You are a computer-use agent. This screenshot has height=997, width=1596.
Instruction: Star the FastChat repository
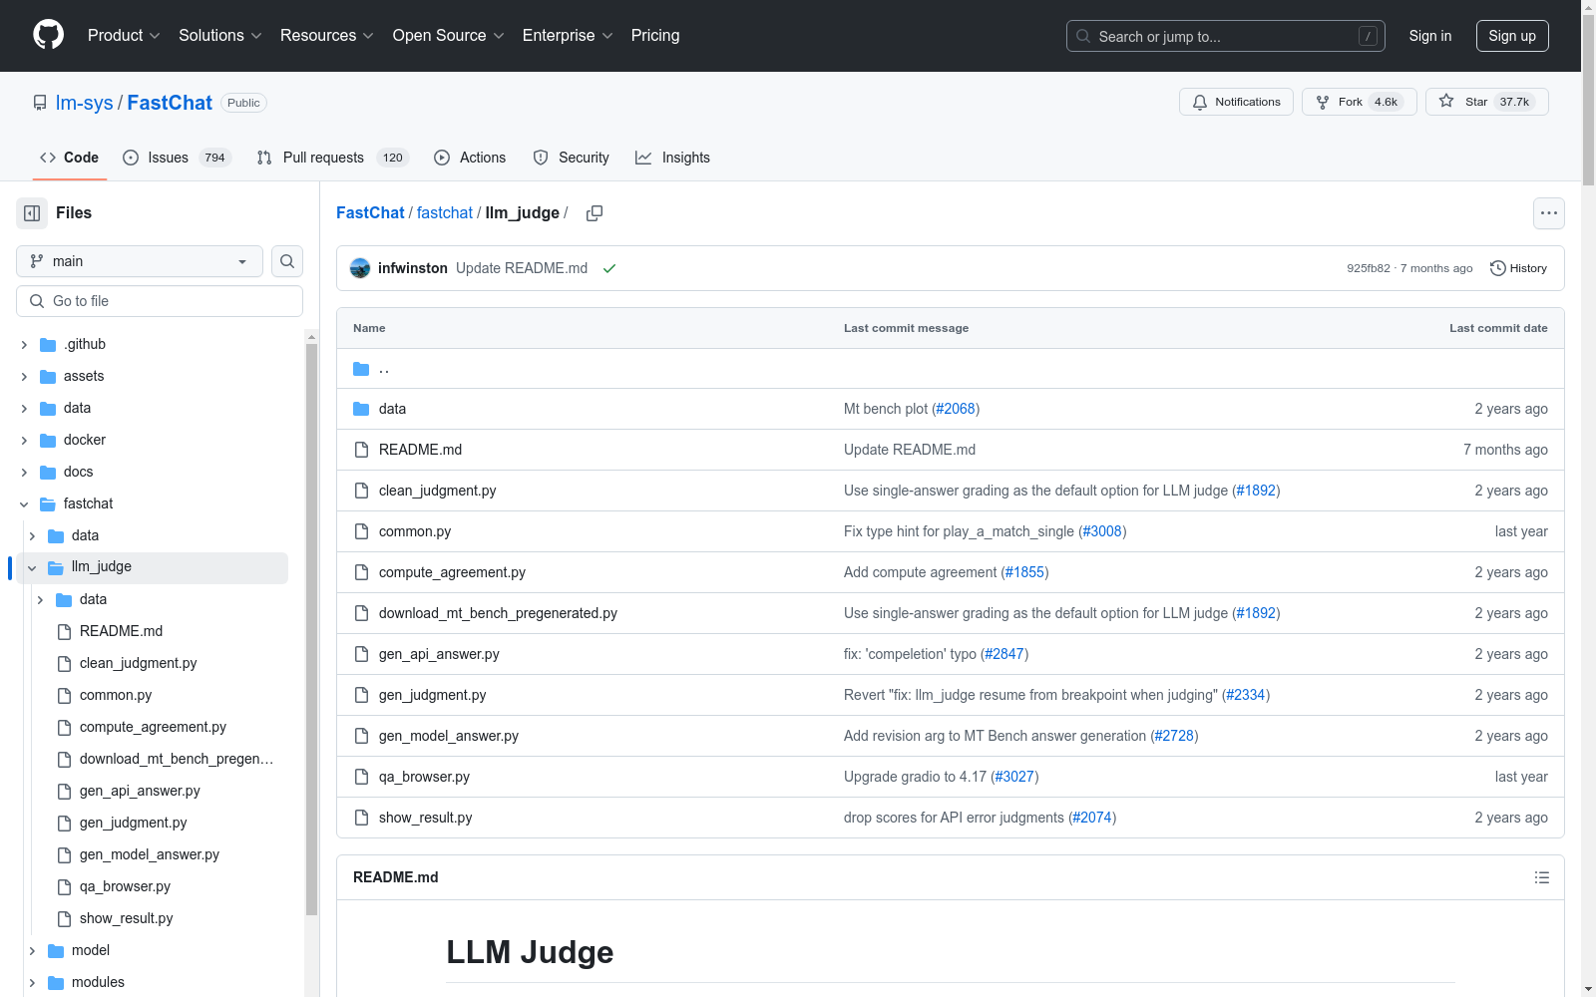tap(1486, 102)
